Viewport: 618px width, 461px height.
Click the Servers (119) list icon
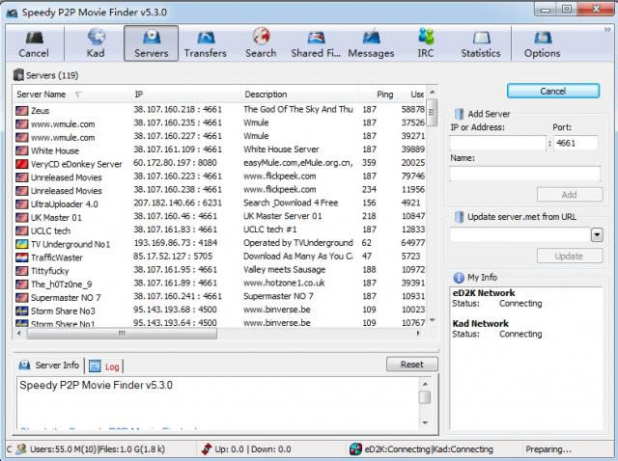[x=18, y=75]
